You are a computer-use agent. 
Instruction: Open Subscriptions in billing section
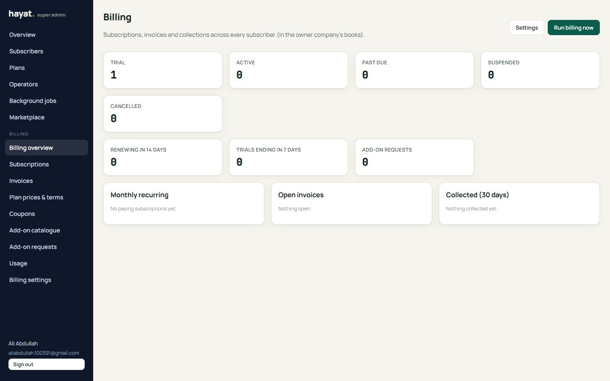(x=47, y=164)
